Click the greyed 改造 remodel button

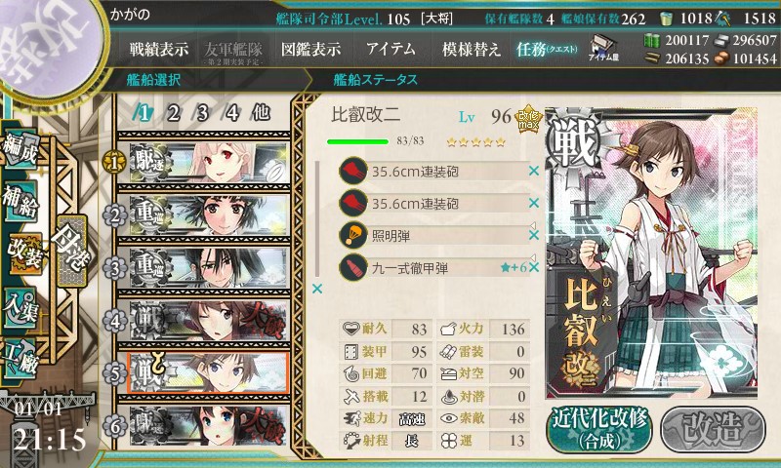[x=714, y=430]
